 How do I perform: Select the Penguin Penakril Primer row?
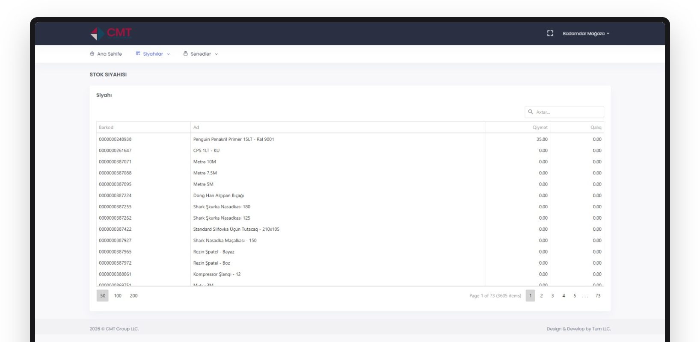(350, 139)
